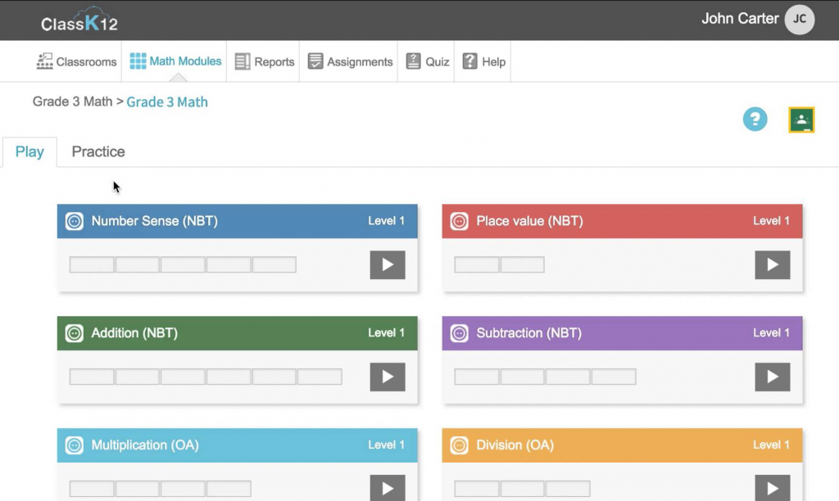Launch the Addition (NBT) play button

point(388,377)
